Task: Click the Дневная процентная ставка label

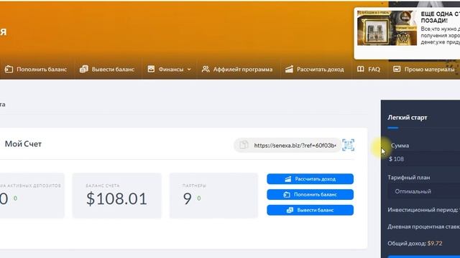Action: (x=423, y=226)
